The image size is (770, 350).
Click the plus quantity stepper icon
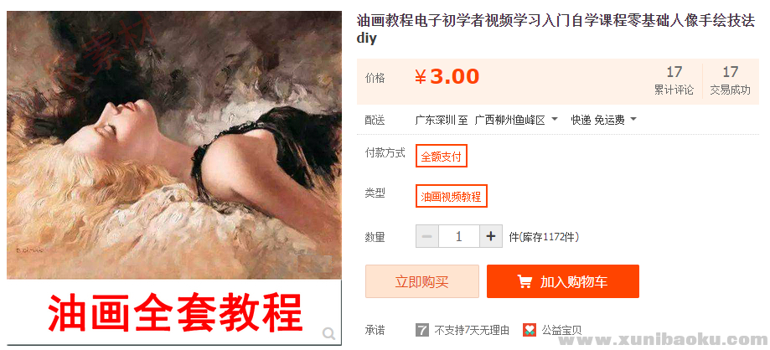[x=491, y=237]
